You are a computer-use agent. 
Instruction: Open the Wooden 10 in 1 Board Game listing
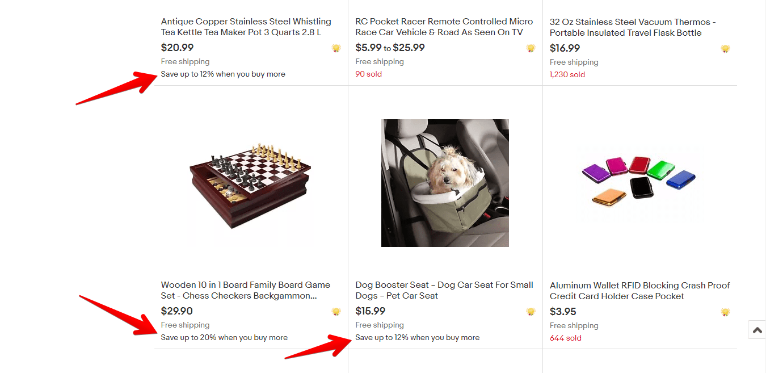point(245,290)
